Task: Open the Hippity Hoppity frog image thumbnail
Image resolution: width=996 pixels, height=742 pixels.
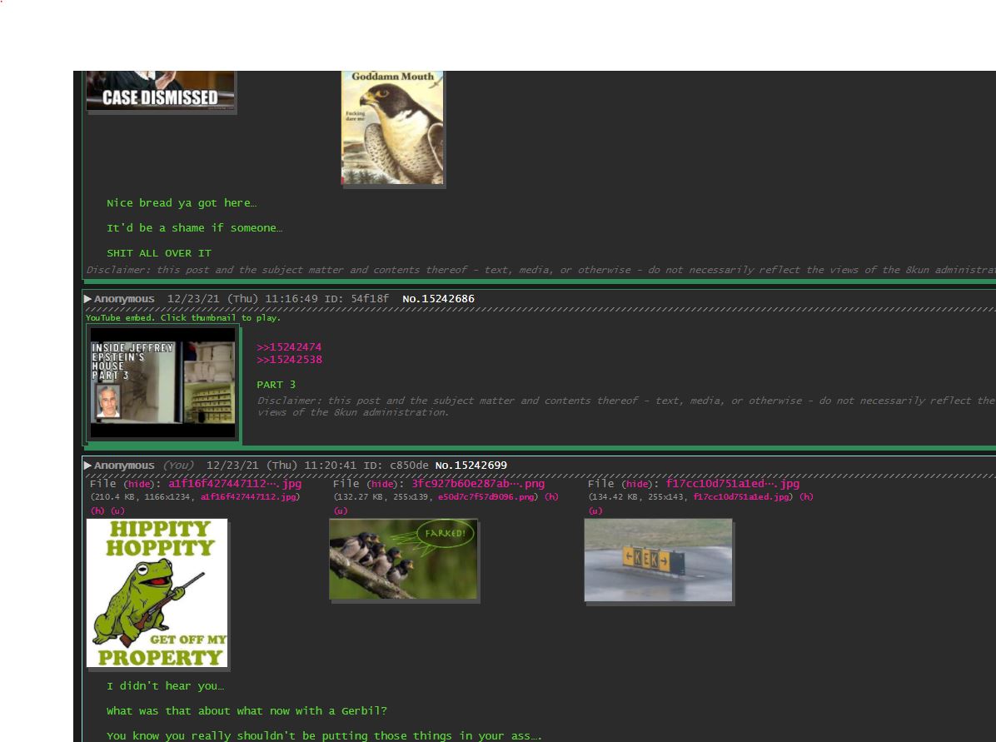Action: [x=157, y=593]
